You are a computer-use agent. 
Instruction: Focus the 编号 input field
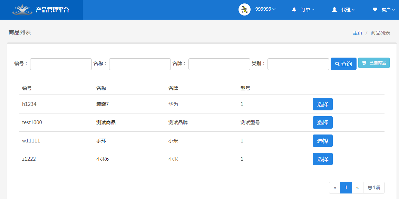(61, 64)
